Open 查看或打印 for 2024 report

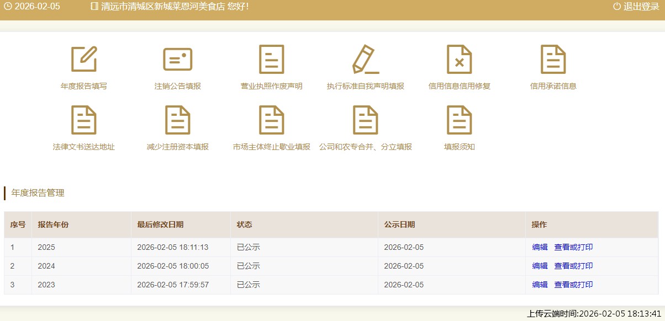click(573, 266)
